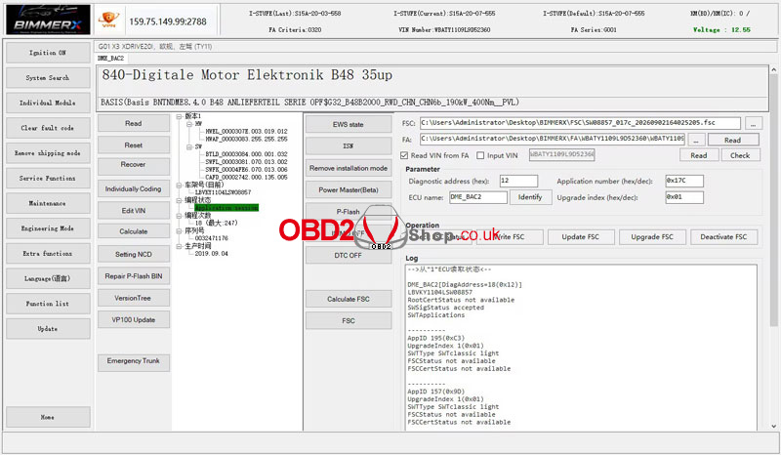Click the Update sidebar button
The width and height of the screenshot is (781, 455).
[x=48, y=329]
